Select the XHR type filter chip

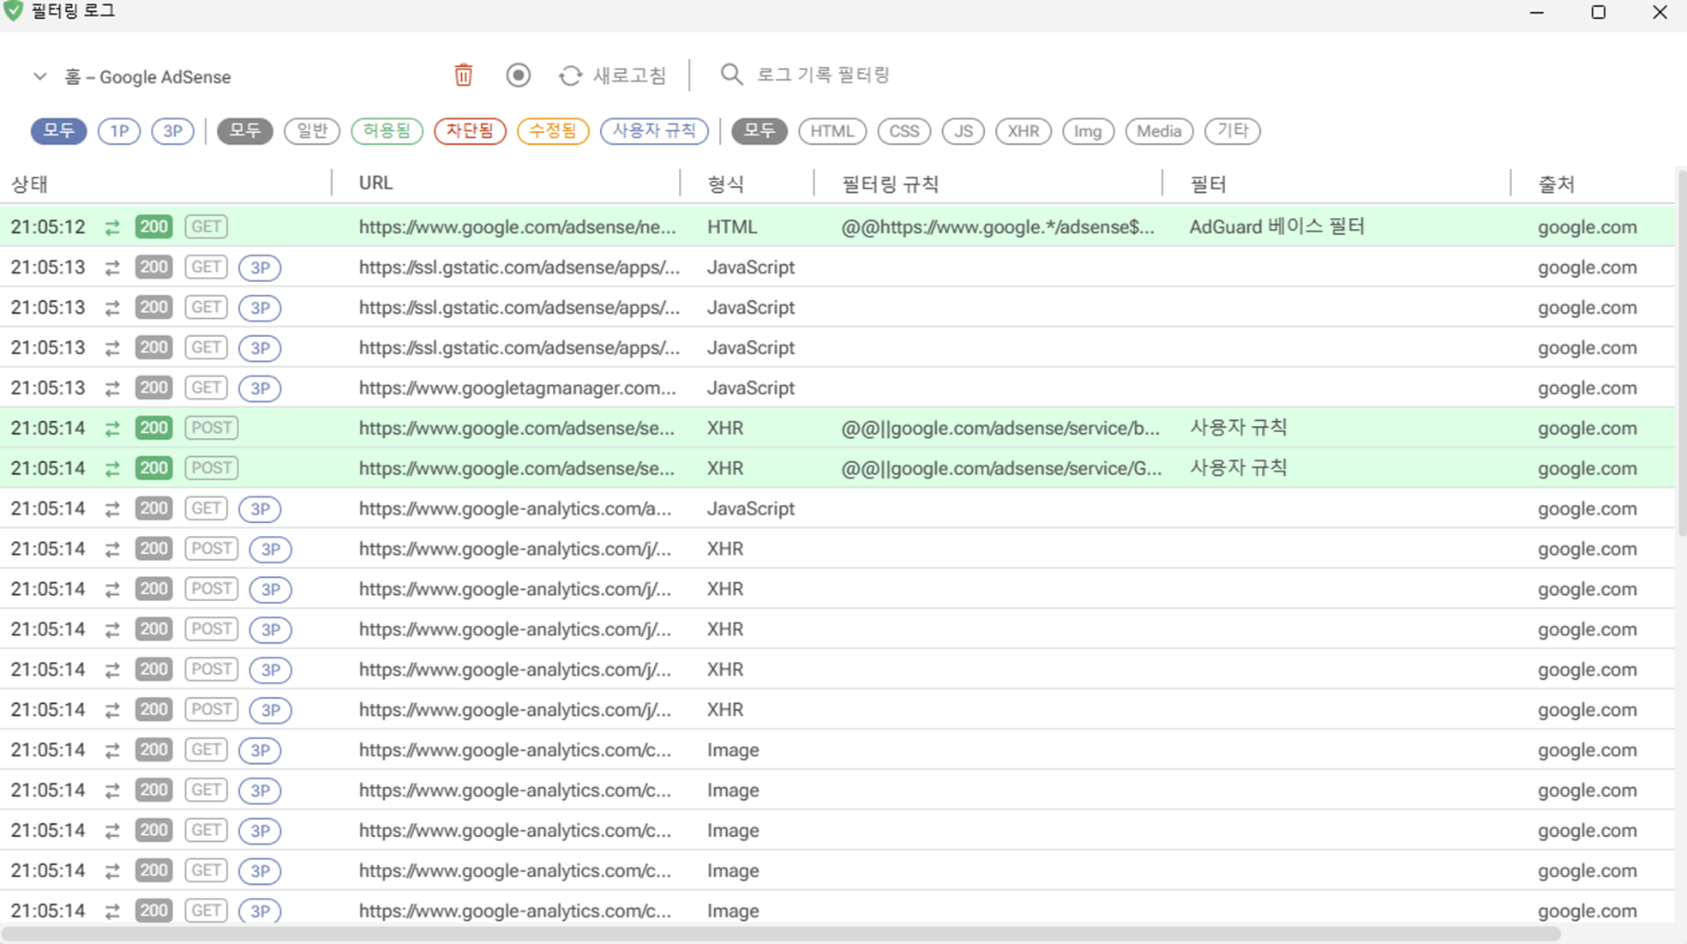[x=1023, y=131]
